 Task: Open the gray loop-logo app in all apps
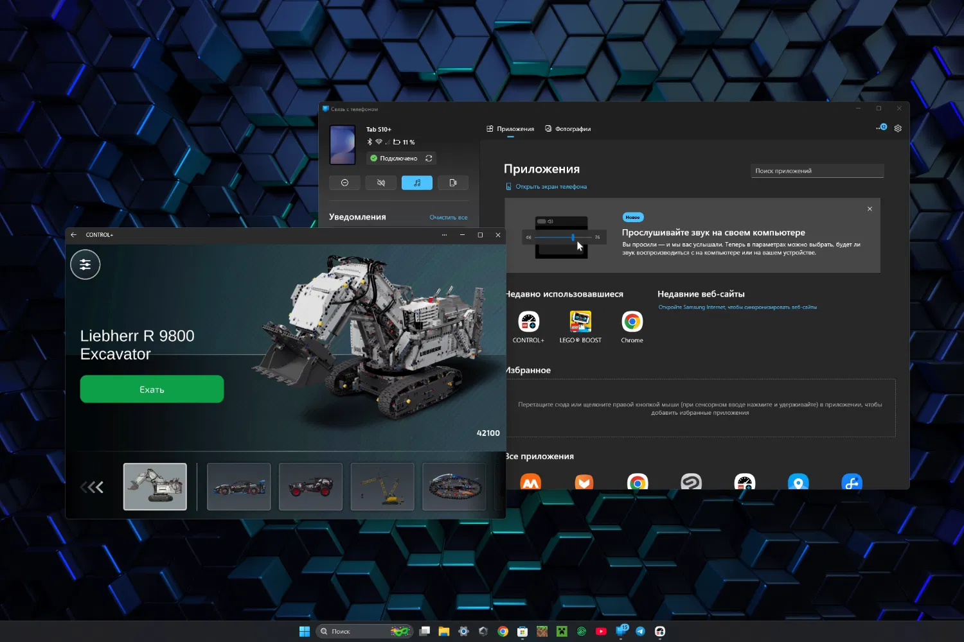[x=691, y=483]
